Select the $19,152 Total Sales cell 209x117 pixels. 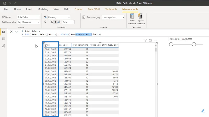pos(67,109)
